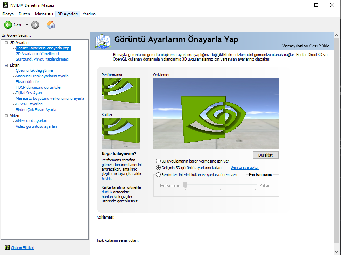Open 'Ekranı döndür'
The image size is (341, 255).
[x=27, y=82]
